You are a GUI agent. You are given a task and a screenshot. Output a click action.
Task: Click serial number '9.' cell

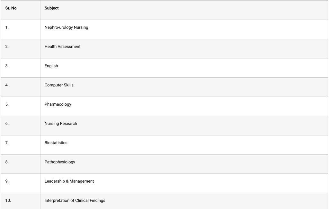point(7,181)
